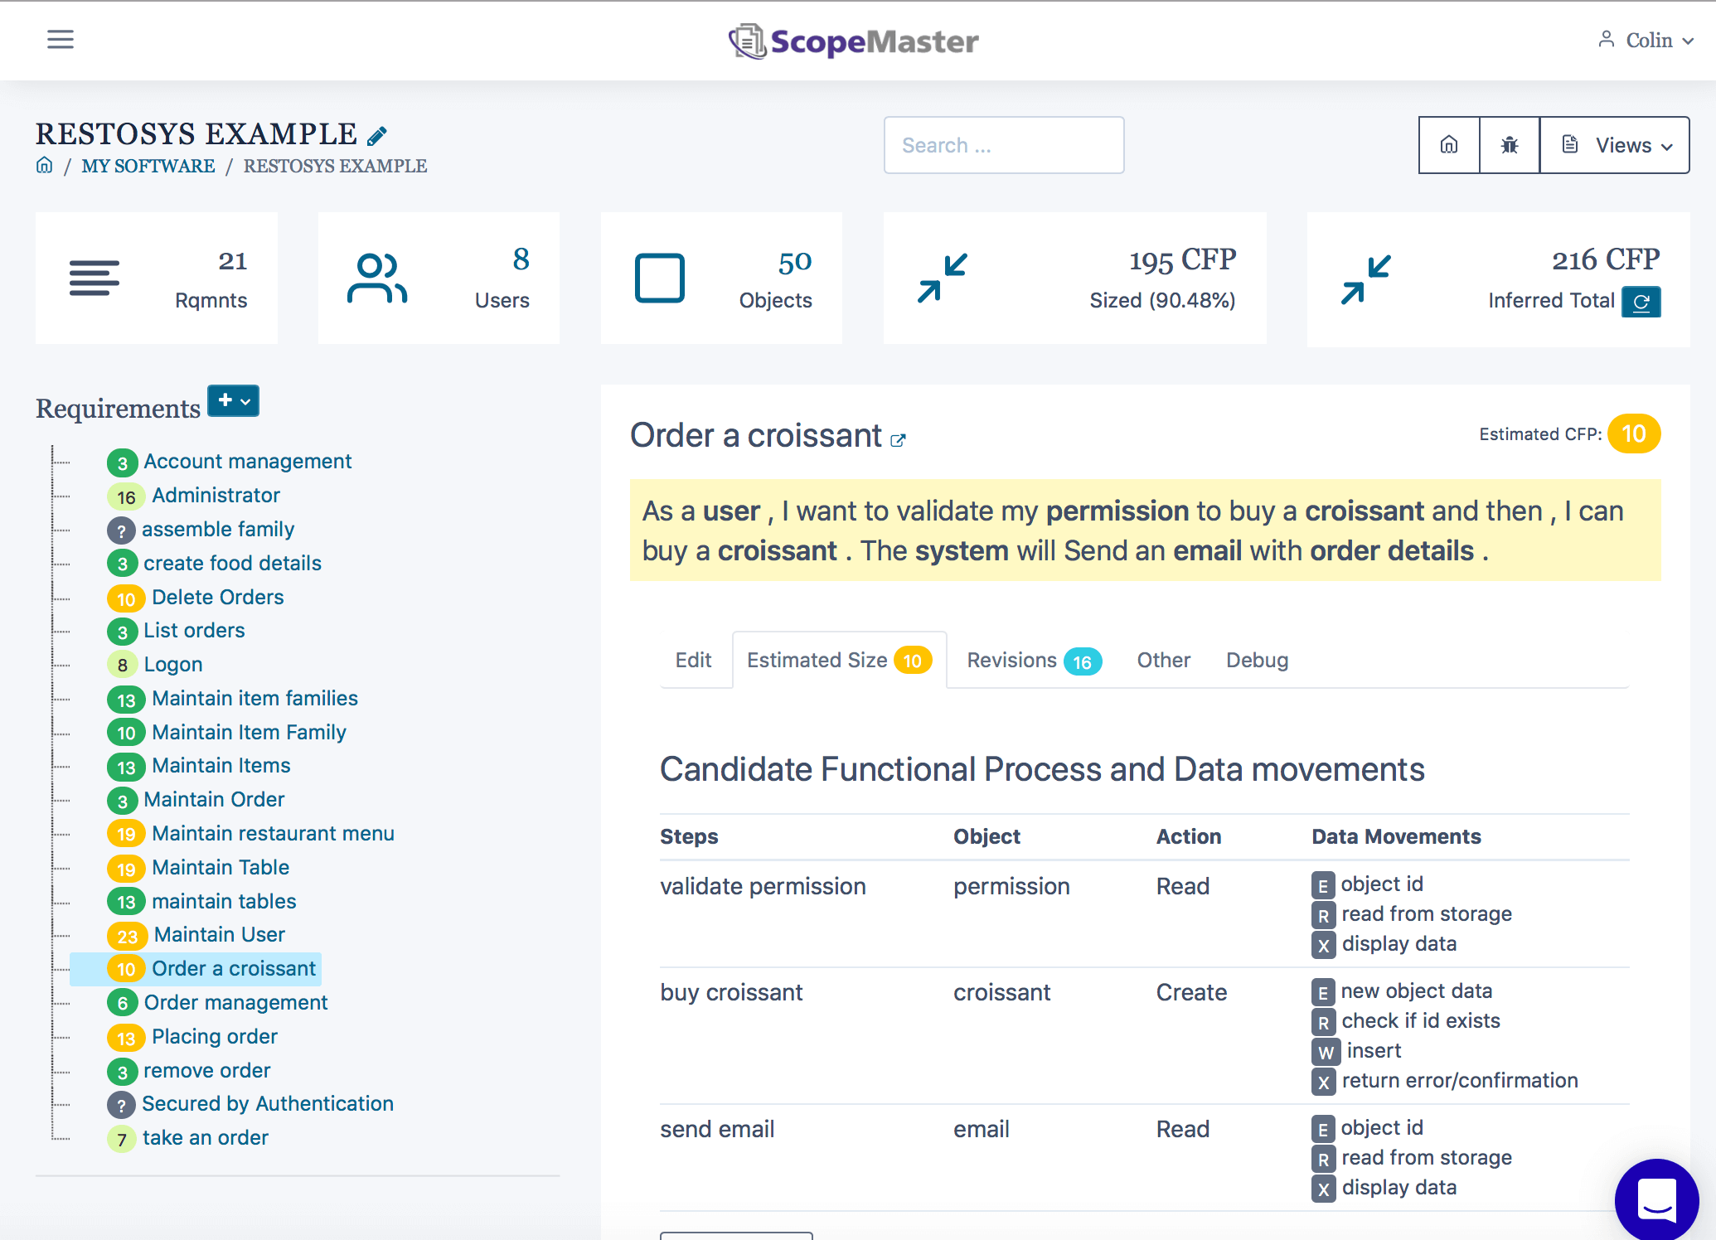Viewport: 1716px width, 1240px height.
Task: Click the 195 CFP Sized value
Action: (1182, 260)
